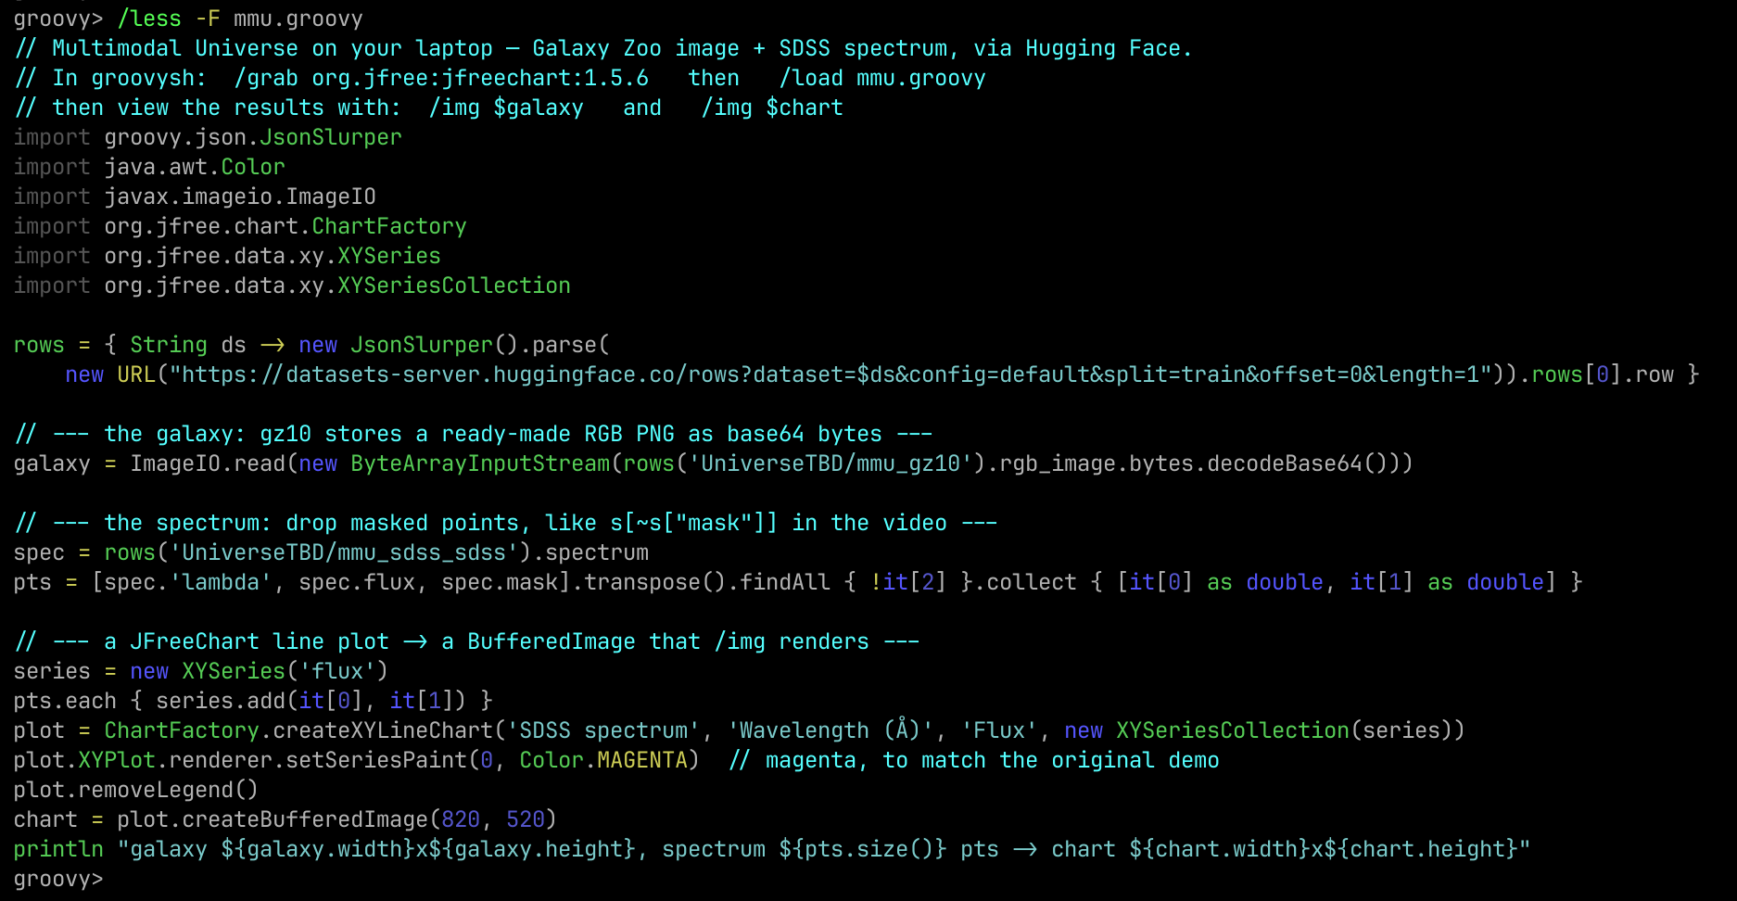Click the 'XYSeriesCollection' import class name
Viewport: 1737px width, 901px height.
pyautogui.click(x=454, y=286)
